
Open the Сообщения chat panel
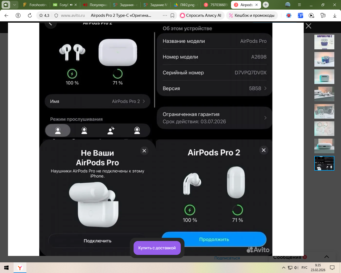pos(287,257)
